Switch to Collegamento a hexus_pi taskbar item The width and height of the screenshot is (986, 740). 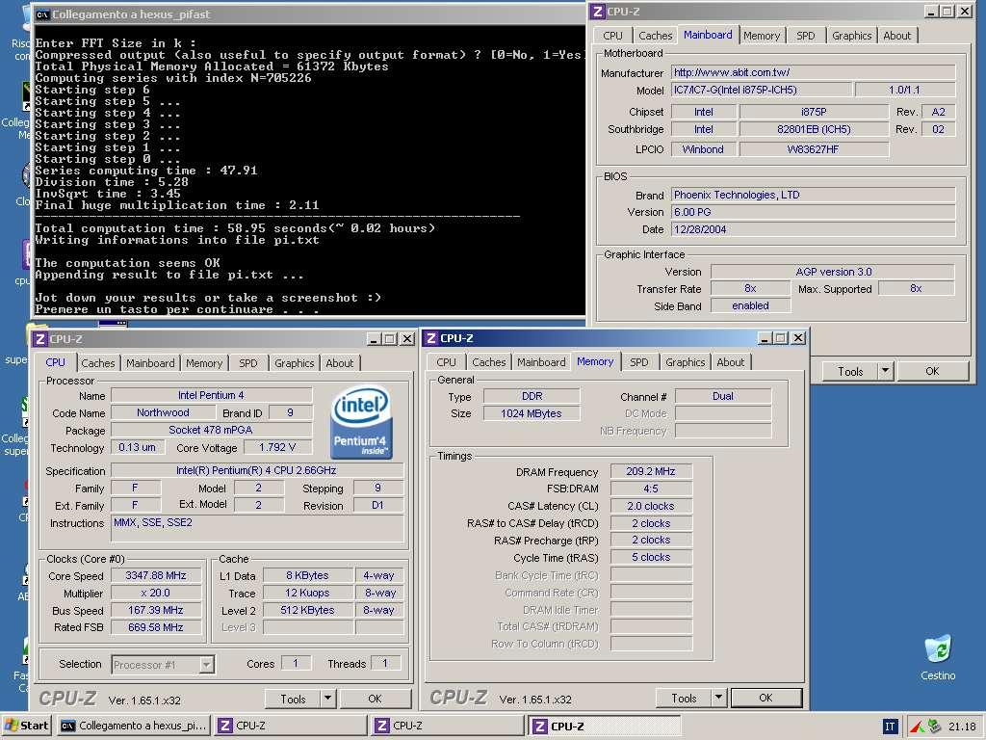point(134,726)
